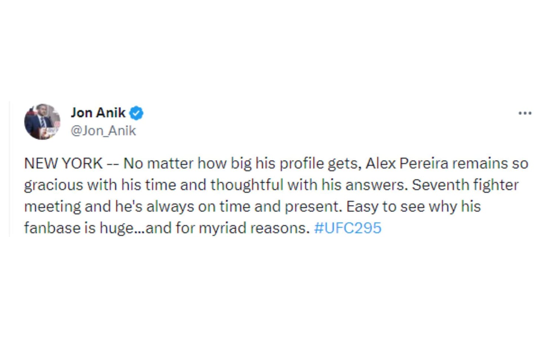Click Jon Anik's name to view profile
Viewport: 541px width, 338px height.
[98, 113]
